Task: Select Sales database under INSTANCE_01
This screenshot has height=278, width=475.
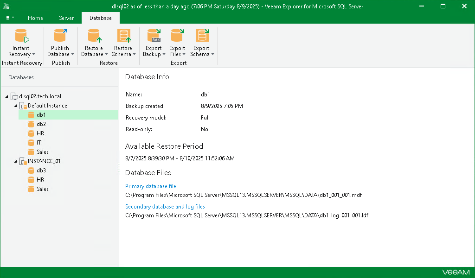Action: (42, 189)
